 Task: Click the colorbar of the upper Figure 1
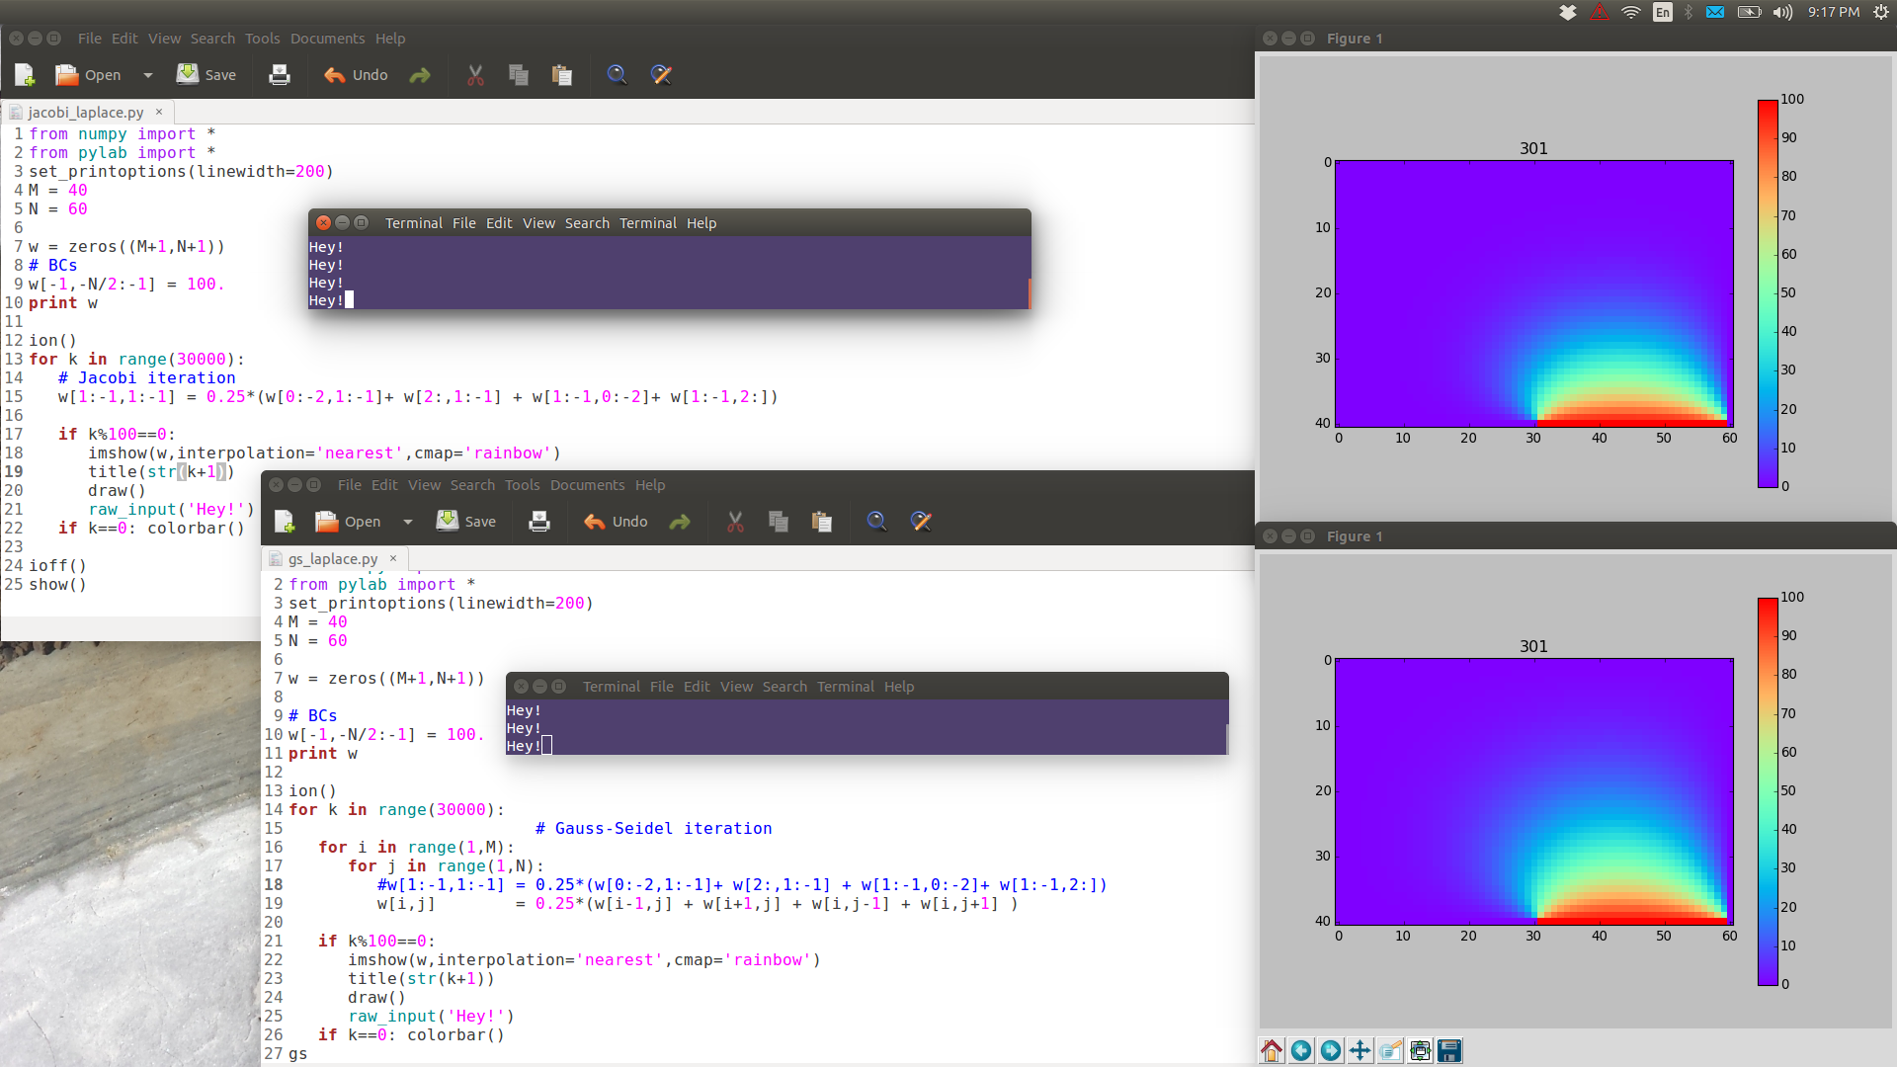[1768, 293]
